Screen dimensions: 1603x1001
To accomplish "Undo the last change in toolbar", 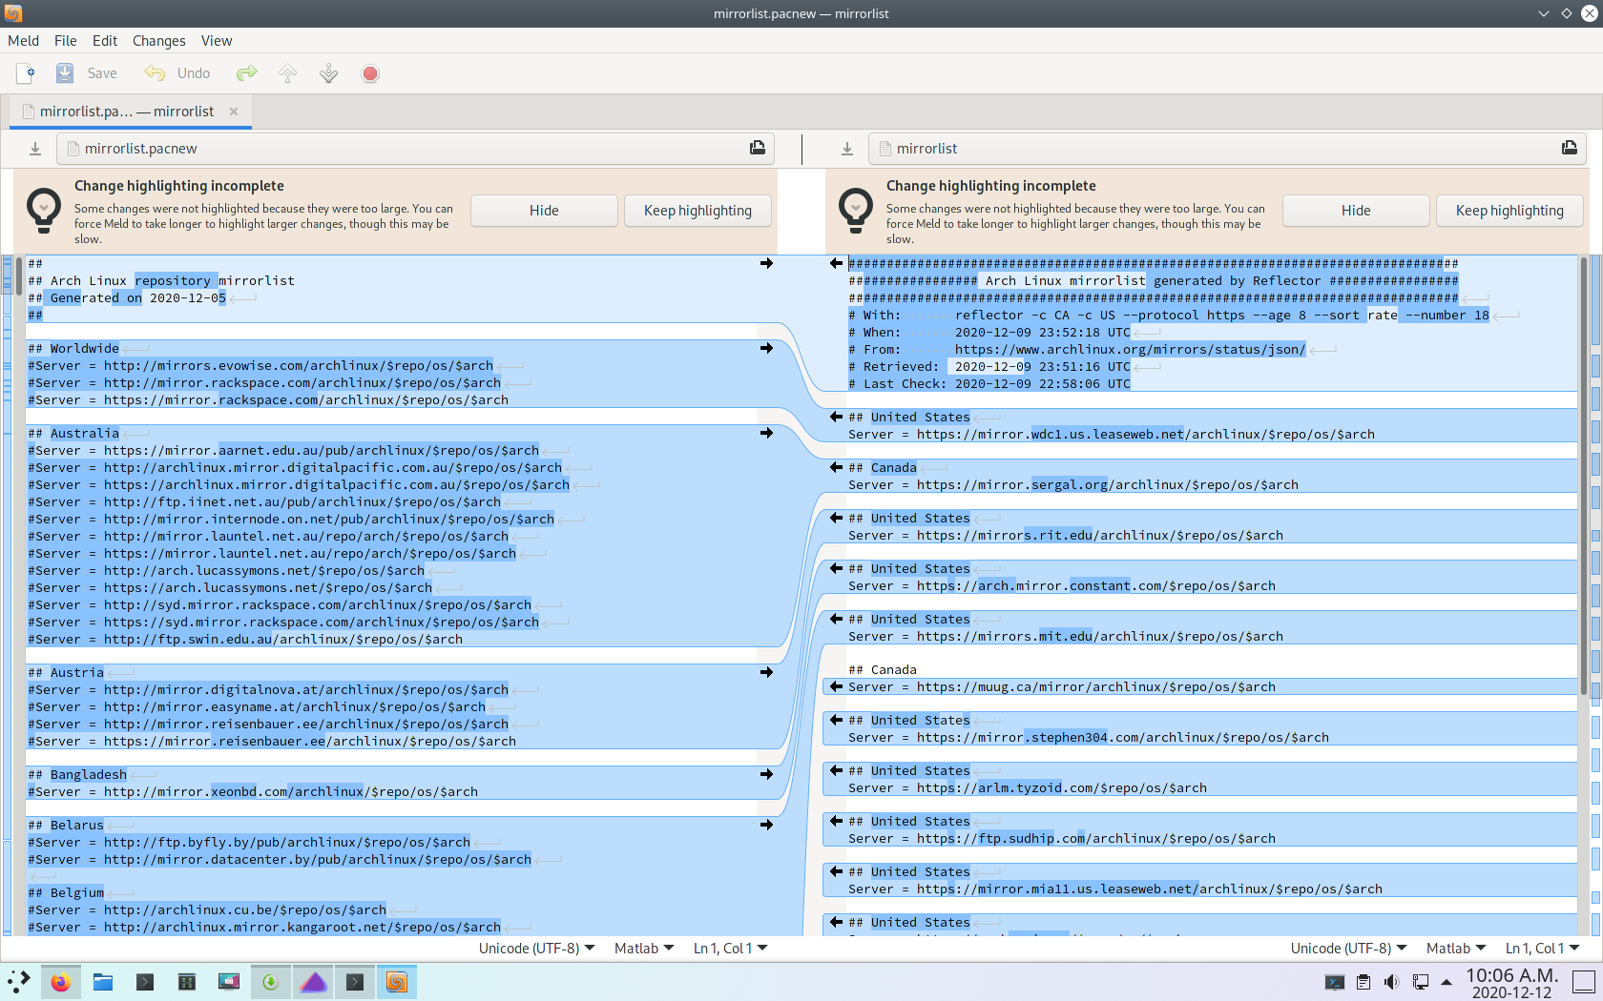I will (x=177, y=73).
